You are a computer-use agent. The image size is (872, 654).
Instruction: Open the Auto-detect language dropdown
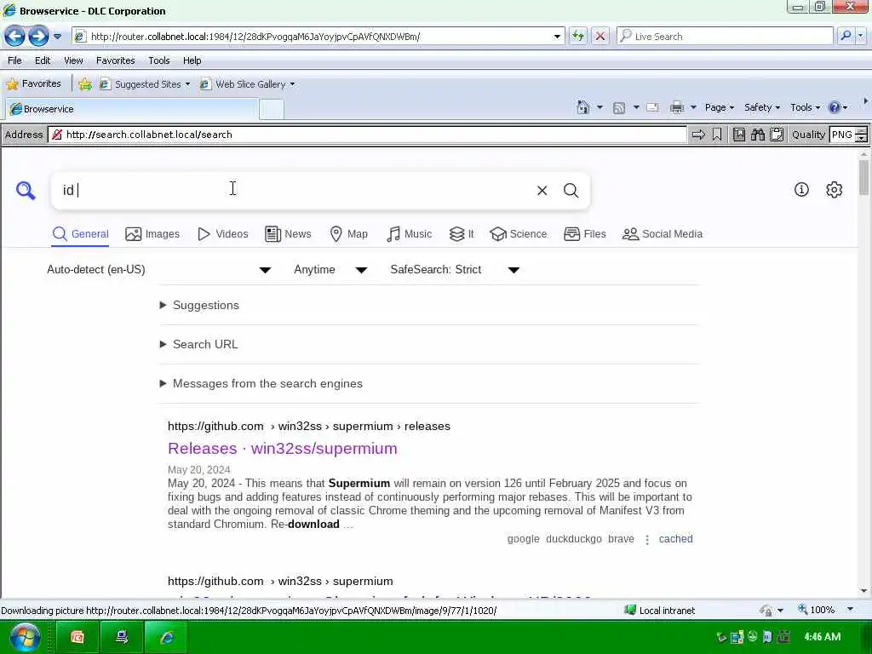point(159,270)
